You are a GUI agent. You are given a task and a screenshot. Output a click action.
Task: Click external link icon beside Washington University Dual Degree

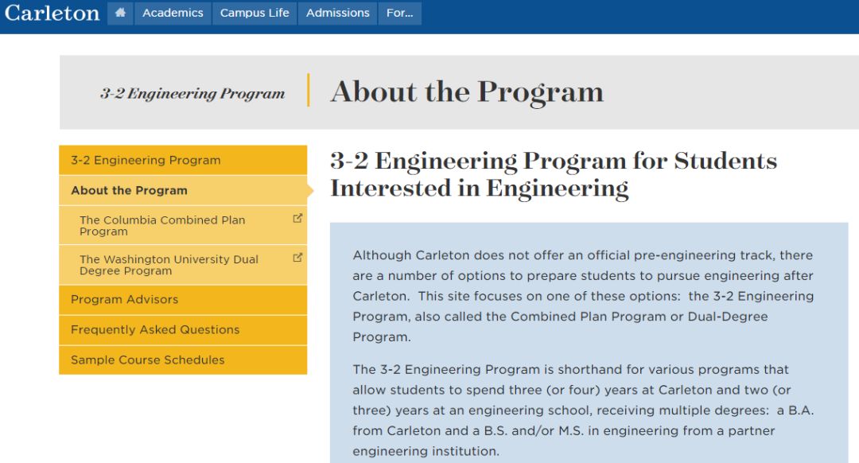click(297, 258)
